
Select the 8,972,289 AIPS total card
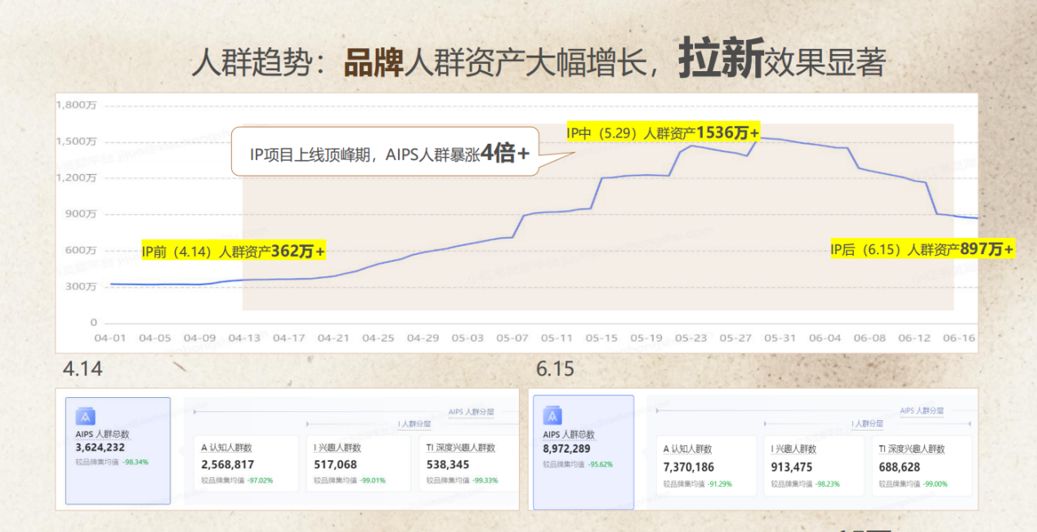coord(583,452)
